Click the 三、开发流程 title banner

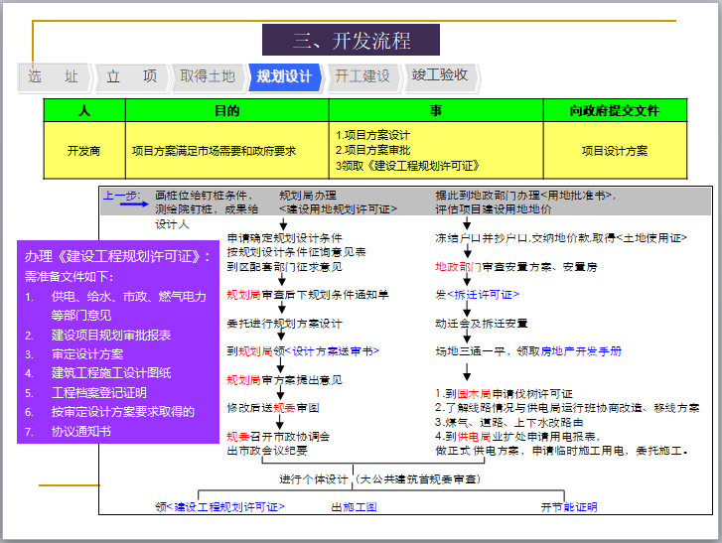(x=352, y=41)
